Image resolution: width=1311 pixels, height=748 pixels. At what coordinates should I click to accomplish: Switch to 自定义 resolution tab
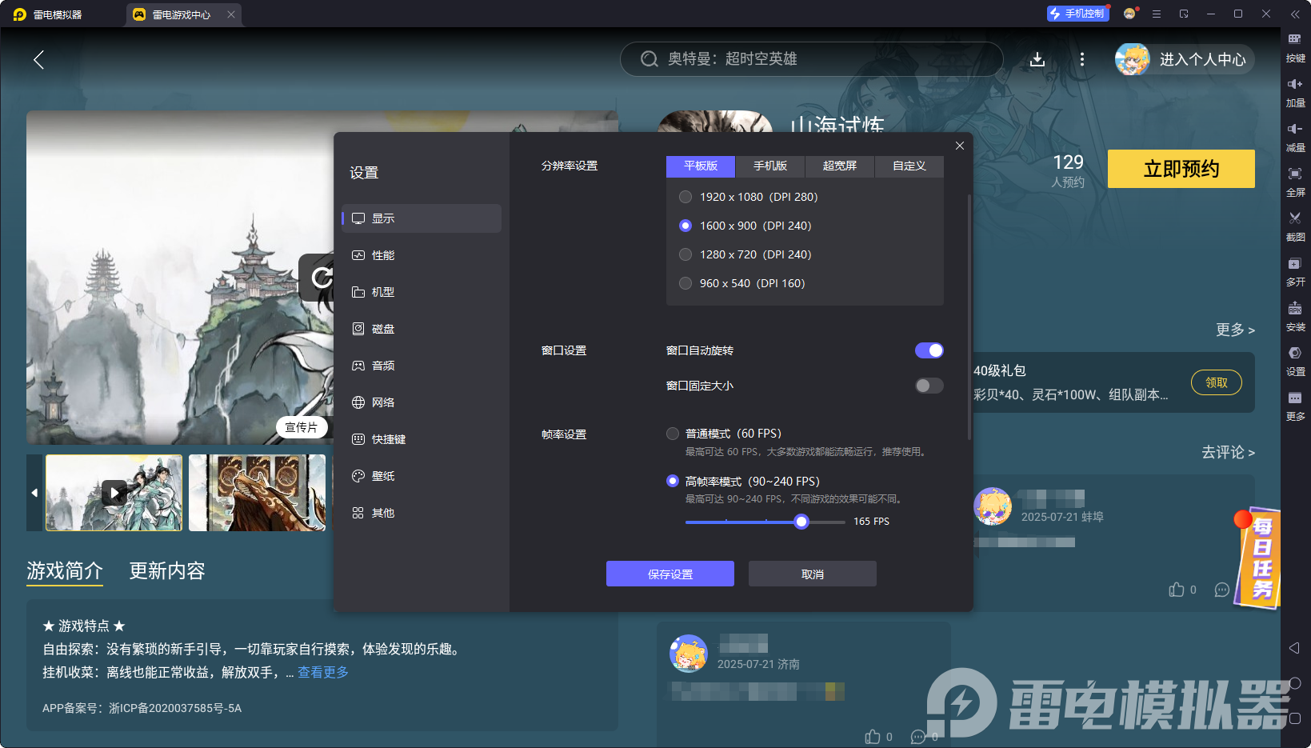tap(909, 166)
